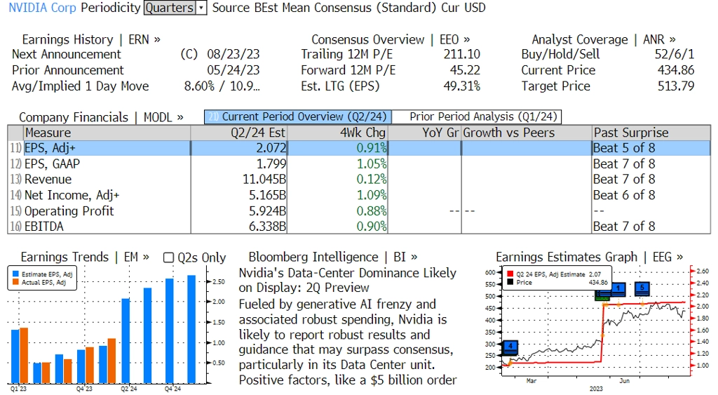
Task: Click the Beat 6 of 8 surprise cell
Action: tap(651, 195)
